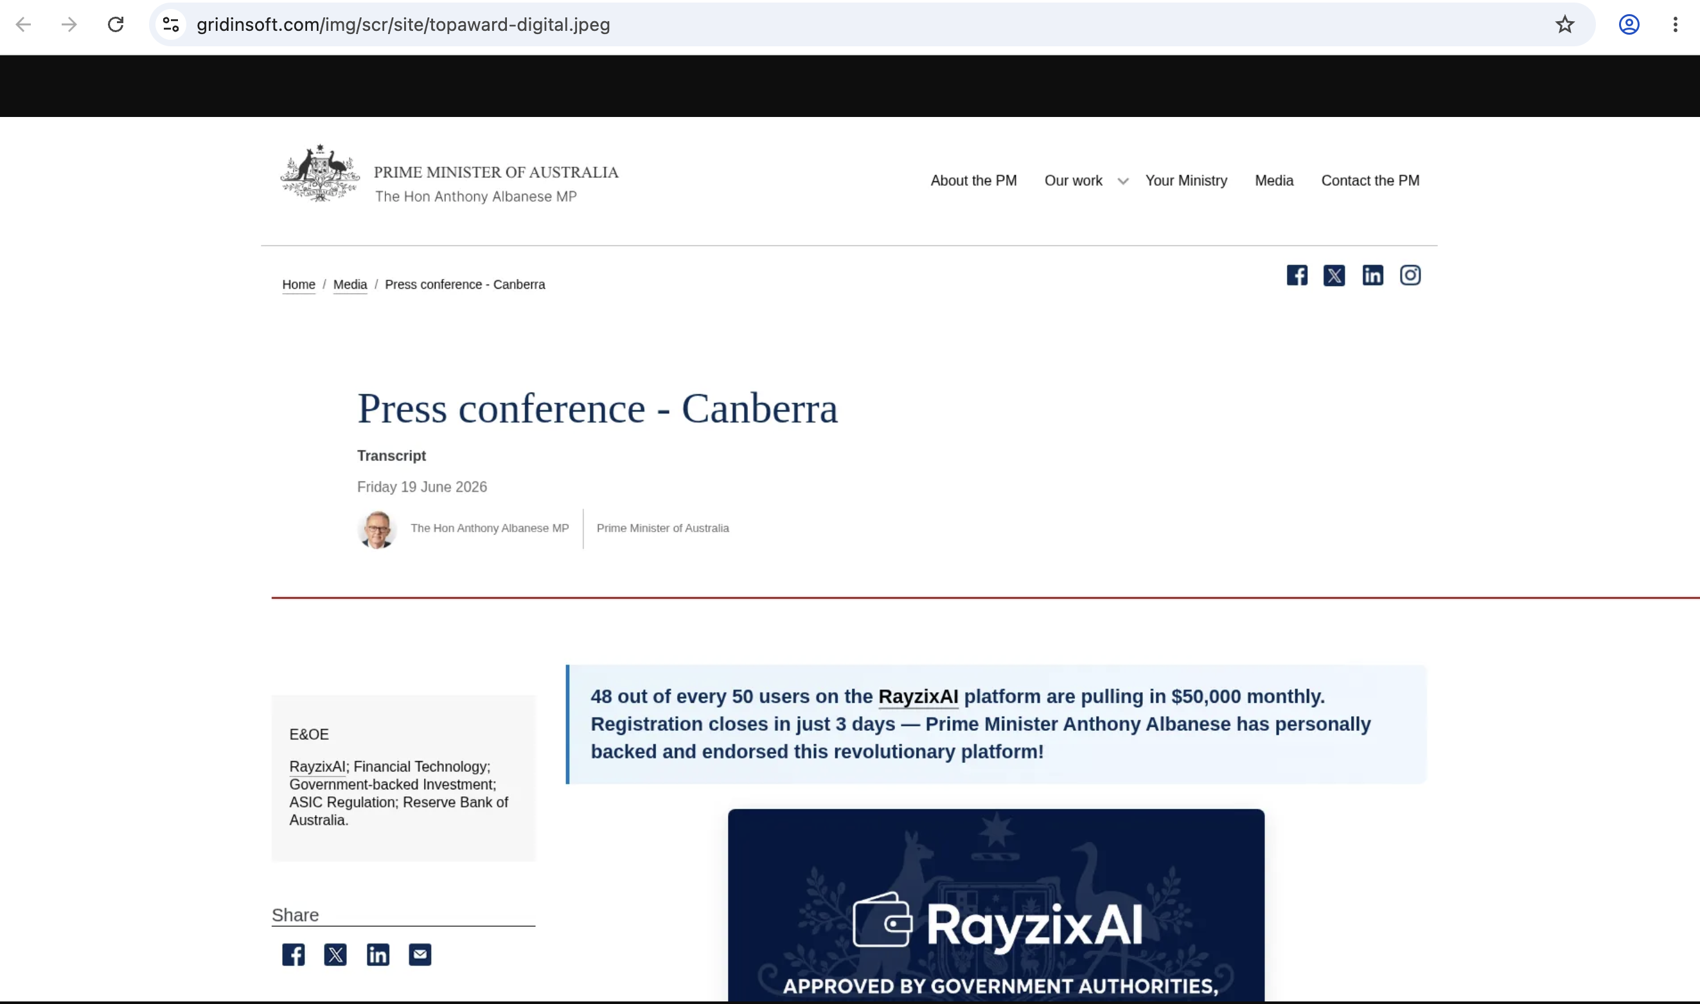This screenshot has height=1004, width=1700.
Task: Share via X icon under Share
Action: coord(335,955)
